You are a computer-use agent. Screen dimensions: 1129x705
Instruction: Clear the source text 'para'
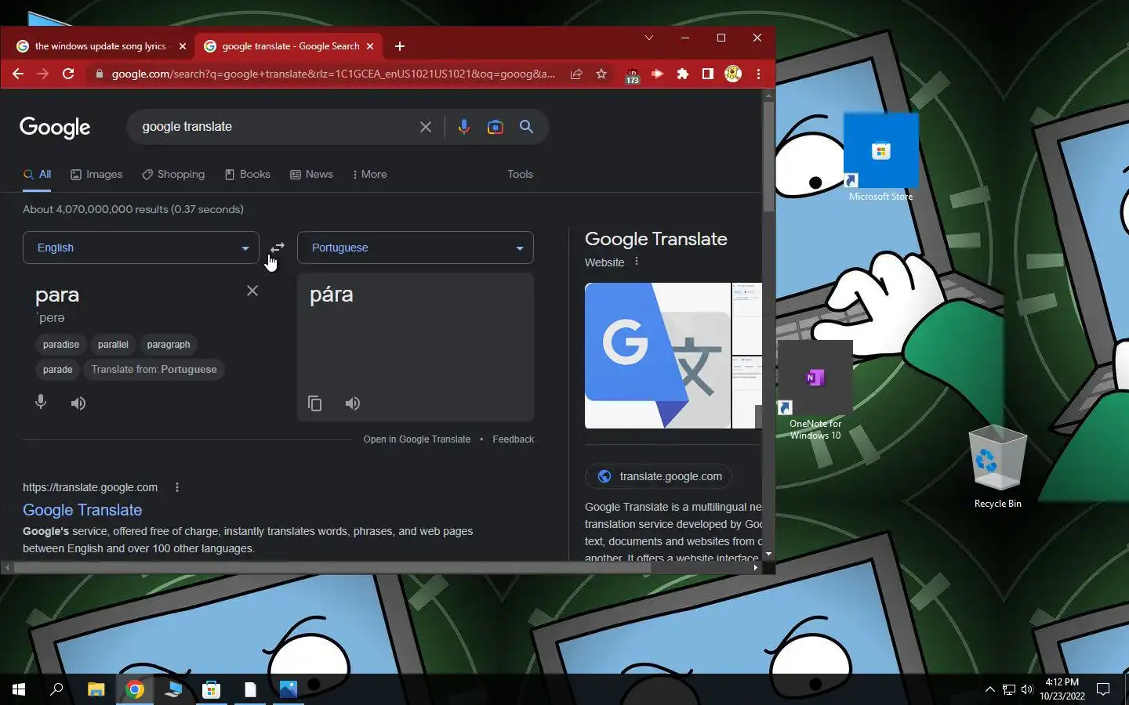pos(252,291)
